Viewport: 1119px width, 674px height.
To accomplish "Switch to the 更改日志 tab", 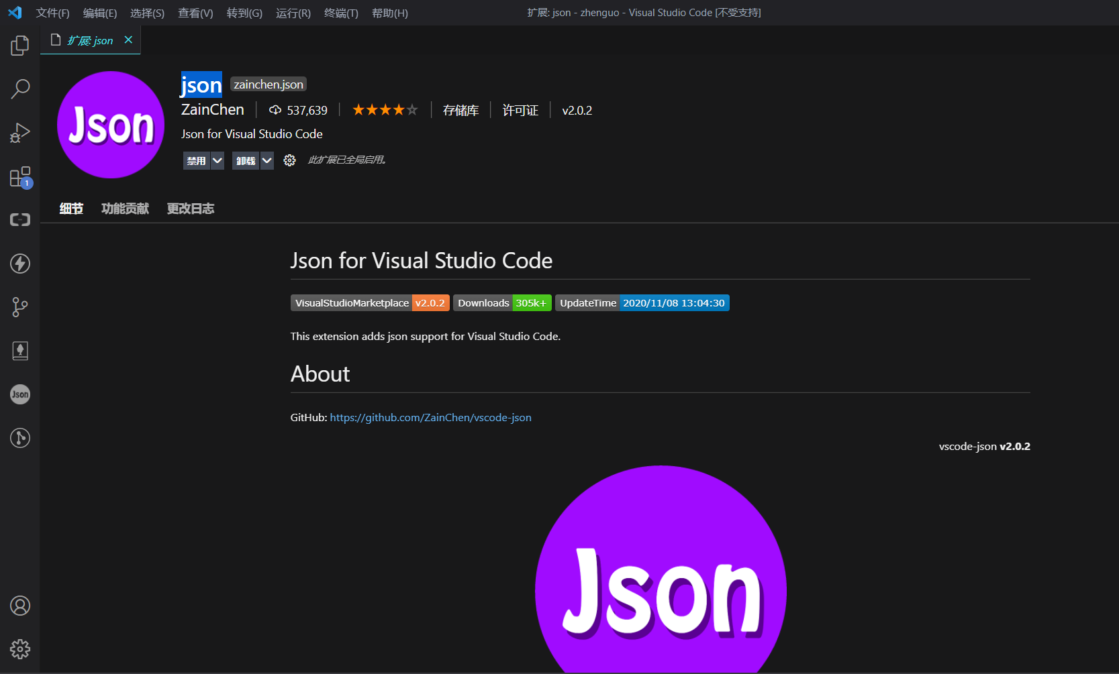I will pyautogui.click(x=191, y=209).
